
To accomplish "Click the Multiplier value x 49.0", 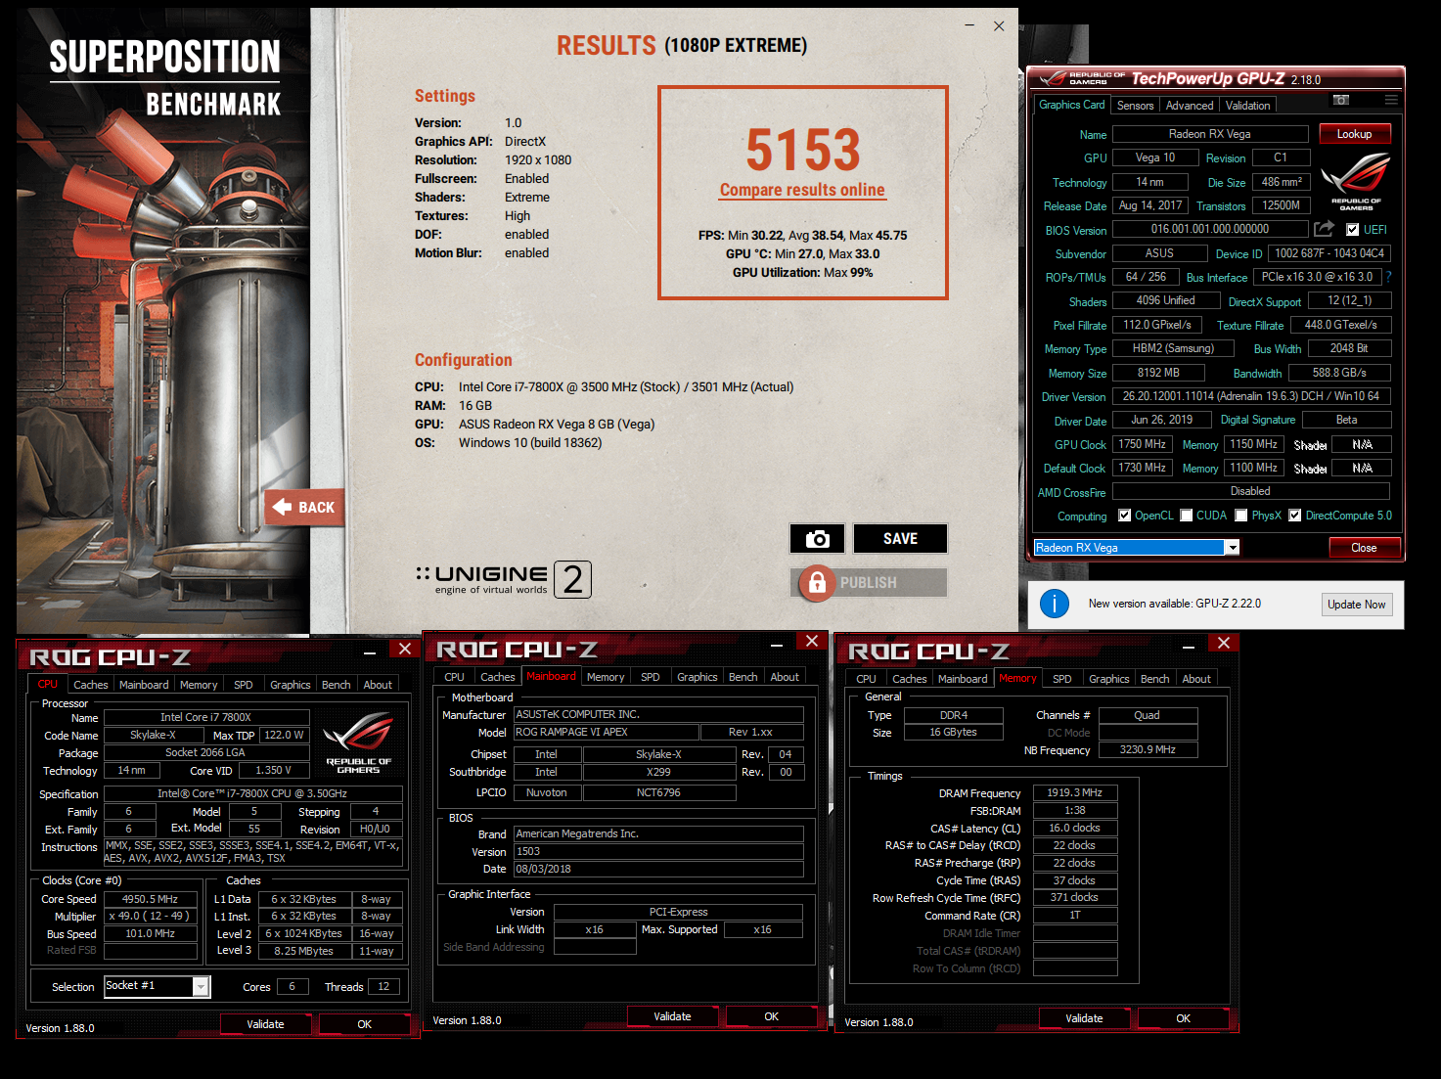I will click(x=150, y=917).
